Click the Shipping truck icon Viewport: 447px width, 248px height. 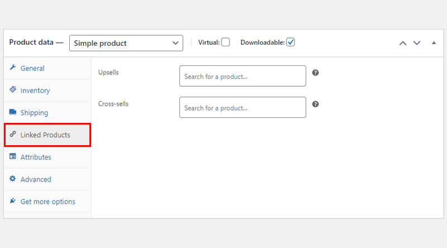tap(13, 112)
